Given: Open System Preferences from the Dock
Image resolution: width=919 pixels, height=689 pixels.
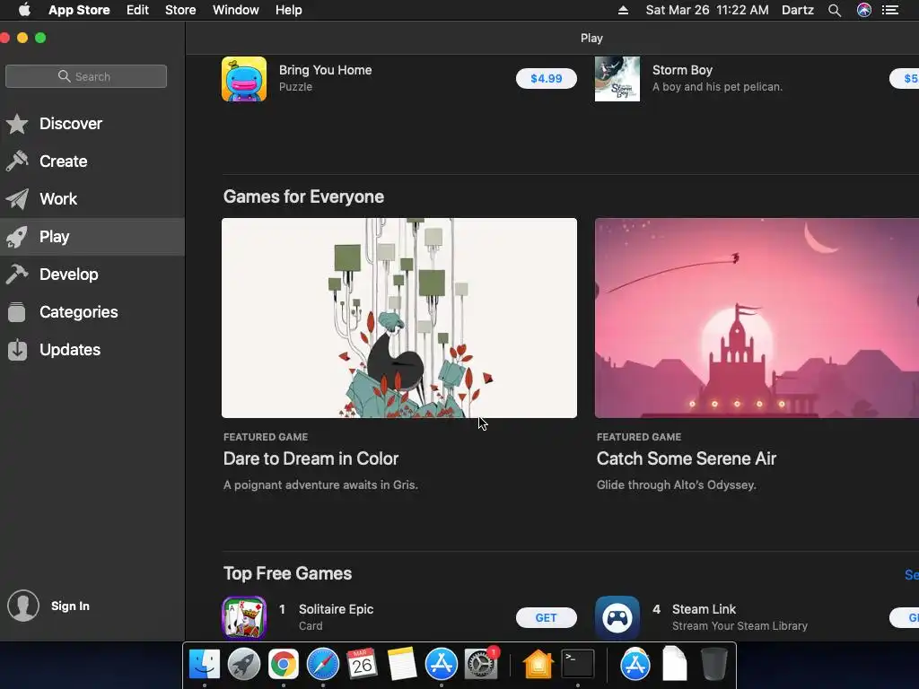Looking at the screenshot, I should coord(481,664).
